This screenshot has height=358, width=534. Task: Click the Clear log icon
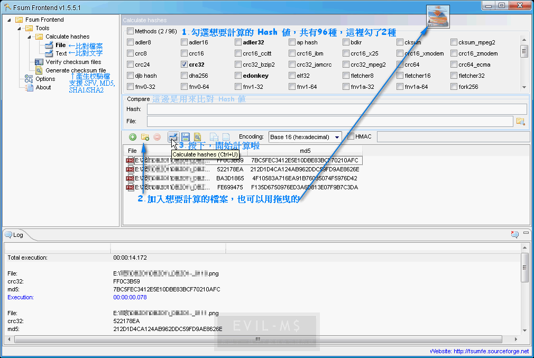point(514,234)
